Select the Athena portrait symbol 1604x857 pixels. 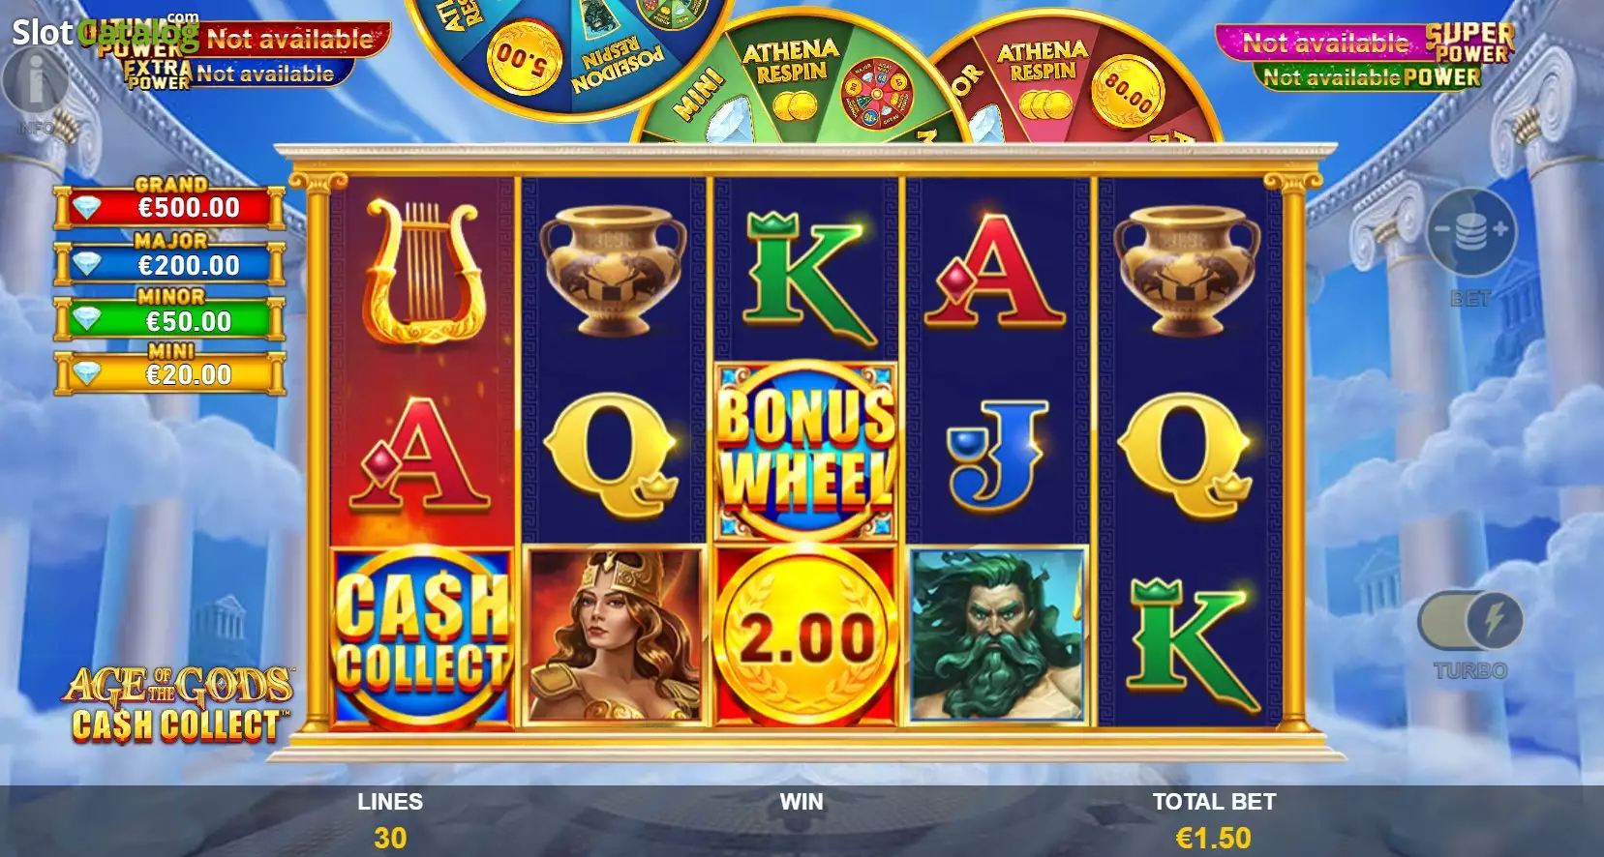click(x=614, y=635)
